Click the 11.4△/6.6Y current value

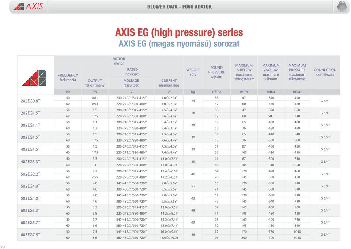pos(169,171)
